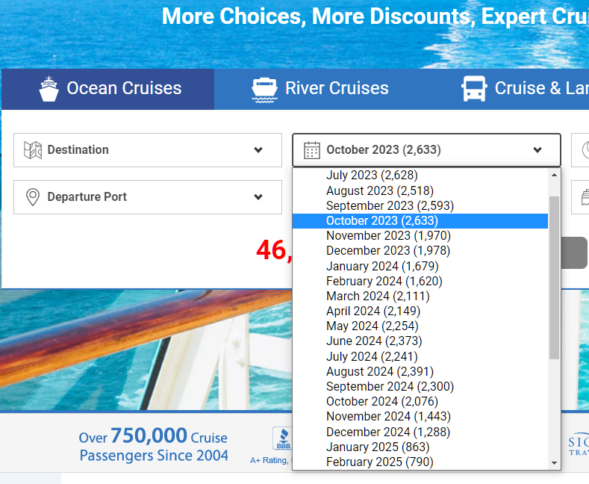
Task: Click the Cruise & Land bus icon
Action: click(x=475, y=89)
